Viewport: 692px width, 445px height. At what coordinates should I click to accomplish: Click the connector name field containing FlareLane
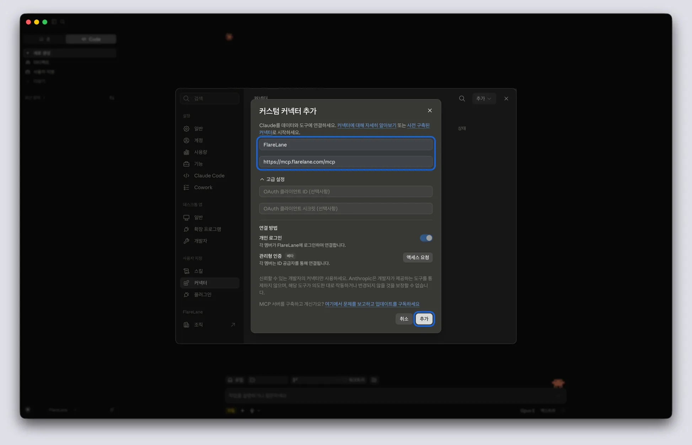[x=345, y=145]
